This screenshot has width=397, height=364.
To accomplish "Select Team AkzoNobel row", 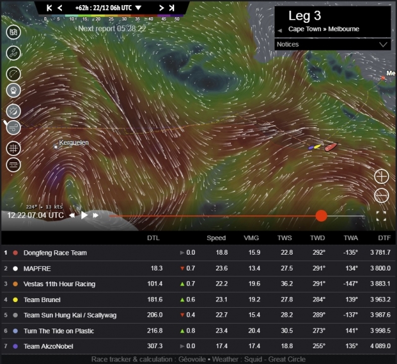I will click(x=198, y=346).
